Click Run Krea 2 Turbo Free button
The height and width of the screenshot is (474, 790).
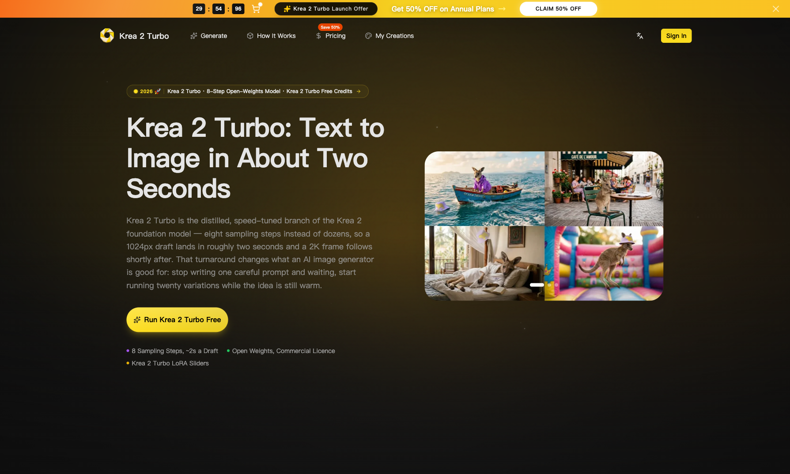click(x=177, y=320)
